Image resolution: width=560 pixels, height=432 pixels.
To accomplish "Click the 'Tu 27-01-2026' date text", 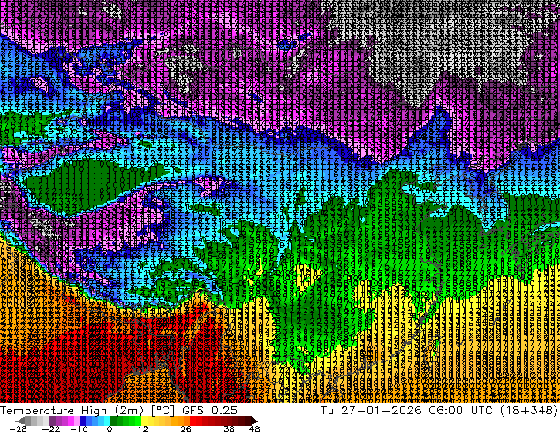I will coord(371,411).
